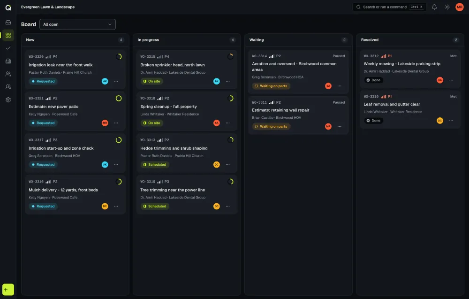Open the Mulch delivery - 12 yards card

75,194
